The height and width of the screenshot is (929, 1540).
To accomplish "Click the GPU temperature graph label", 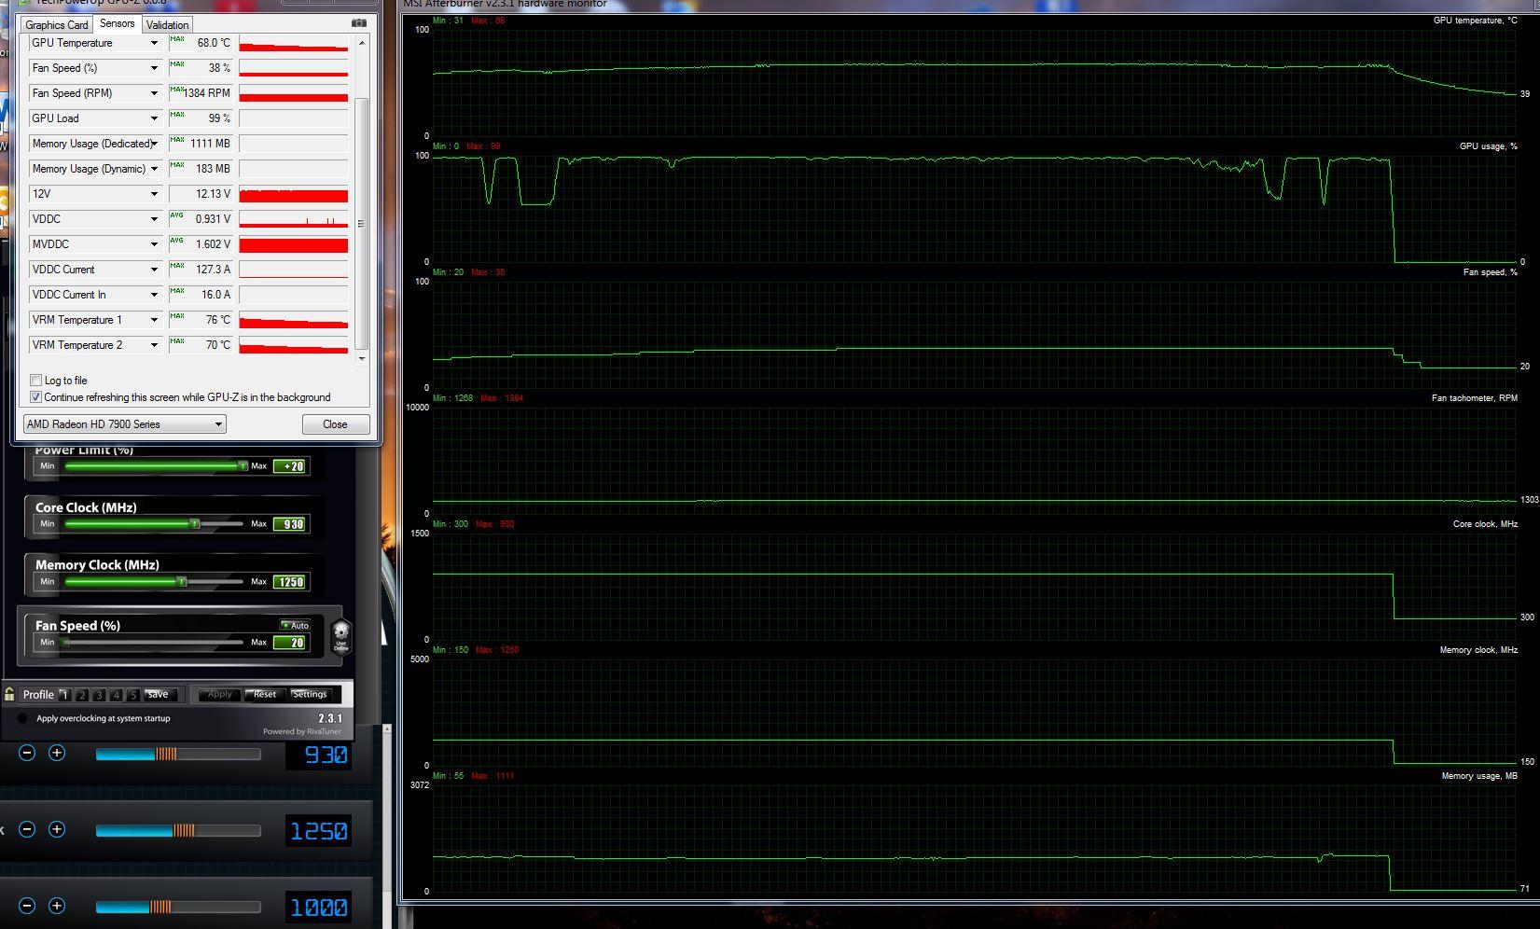I will tap(1475, 21).
